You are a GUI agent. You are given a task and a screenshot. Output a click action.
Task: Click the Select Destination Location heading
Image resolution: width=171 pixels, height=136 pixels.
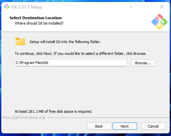tap(36, 18)
